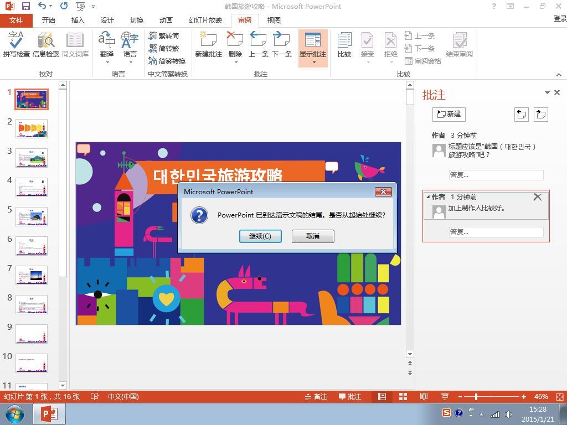The image size is (567, 425).
Task: Switch to reading view
Action: click(x=424, y=396)
